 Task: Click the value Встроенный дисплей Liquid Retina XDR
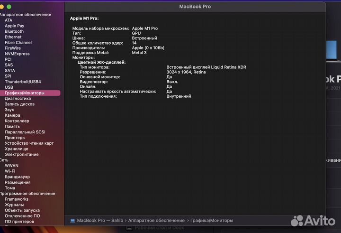point(206,67)
